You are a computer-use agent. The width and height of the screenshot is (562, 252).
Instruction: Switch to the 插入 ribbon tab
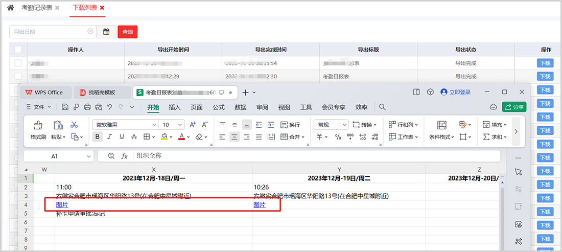click(x=175, y=107)
